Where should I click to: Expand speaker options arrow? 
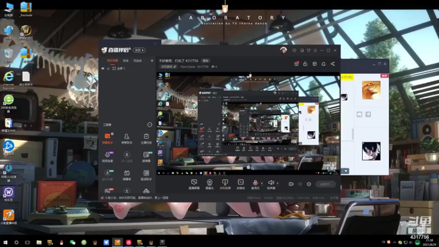(x=278, y=183)
